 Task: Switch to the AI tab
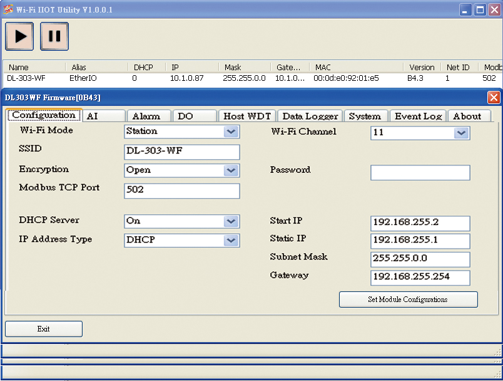coord(93,116)
